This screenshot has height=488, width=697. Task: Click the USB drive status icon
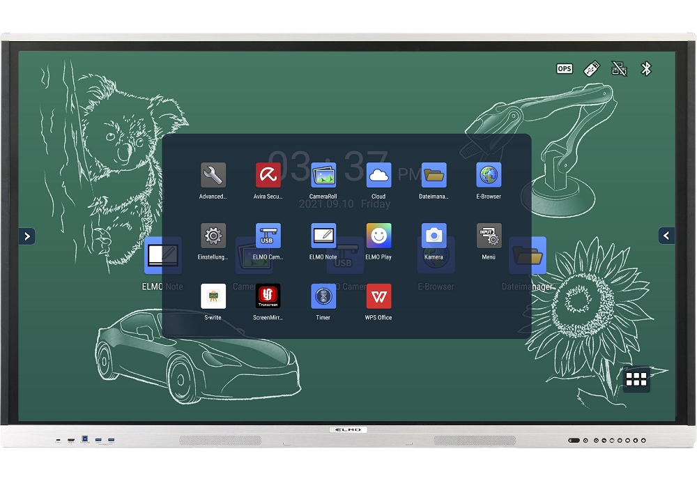pos(592,69)
